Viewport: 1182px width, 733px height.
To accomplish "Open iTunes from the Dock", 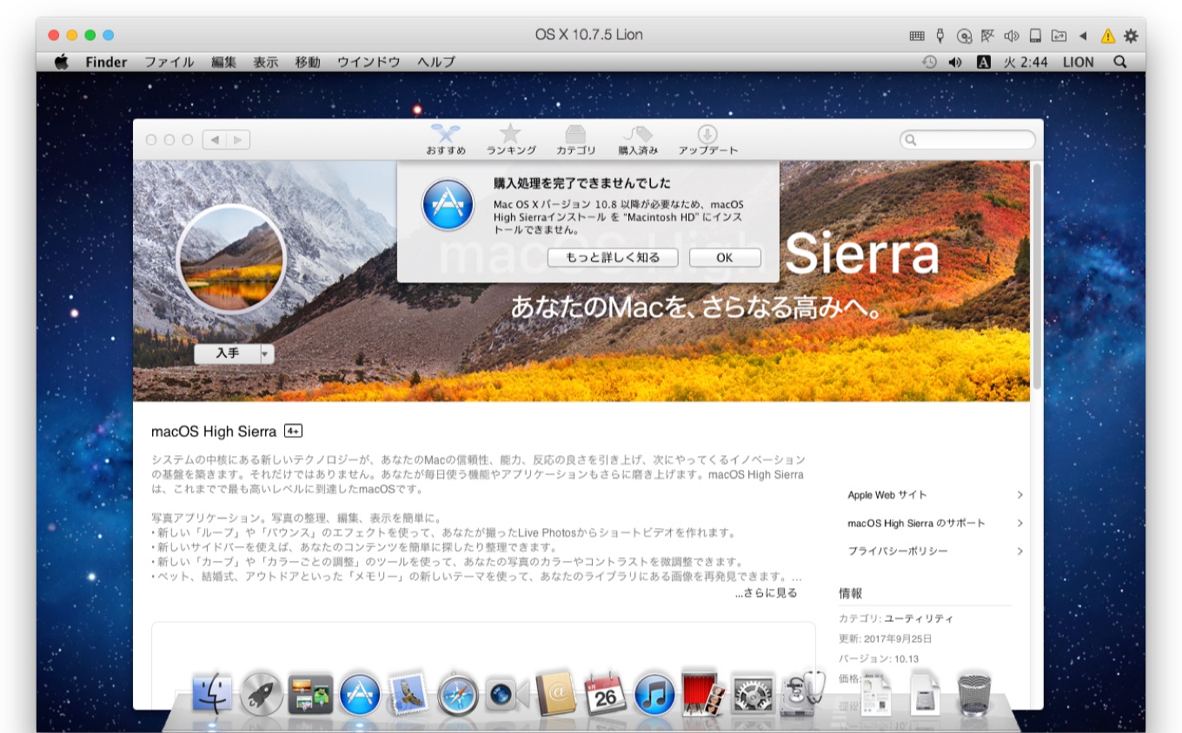I will pyautogui.click(x=654, y=694).
